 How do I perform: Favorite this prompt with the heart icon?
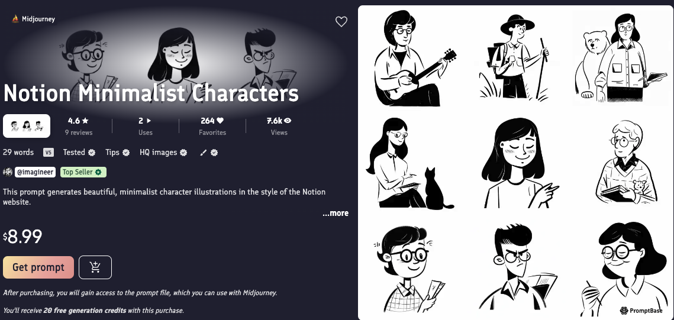341,21
